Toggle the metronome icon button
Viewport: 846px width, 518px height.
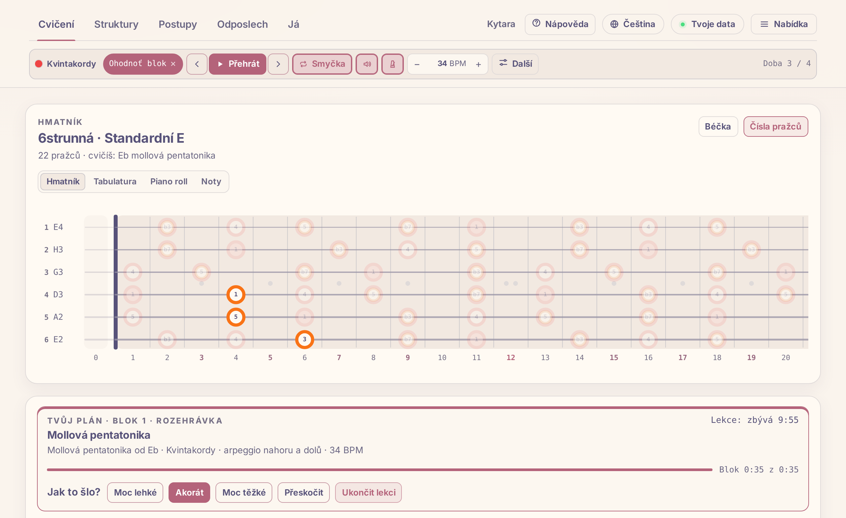[393, 64]
